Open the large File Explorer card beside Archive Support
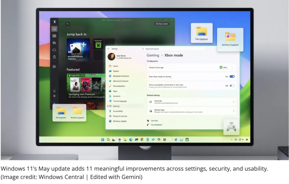 [202, 33]
